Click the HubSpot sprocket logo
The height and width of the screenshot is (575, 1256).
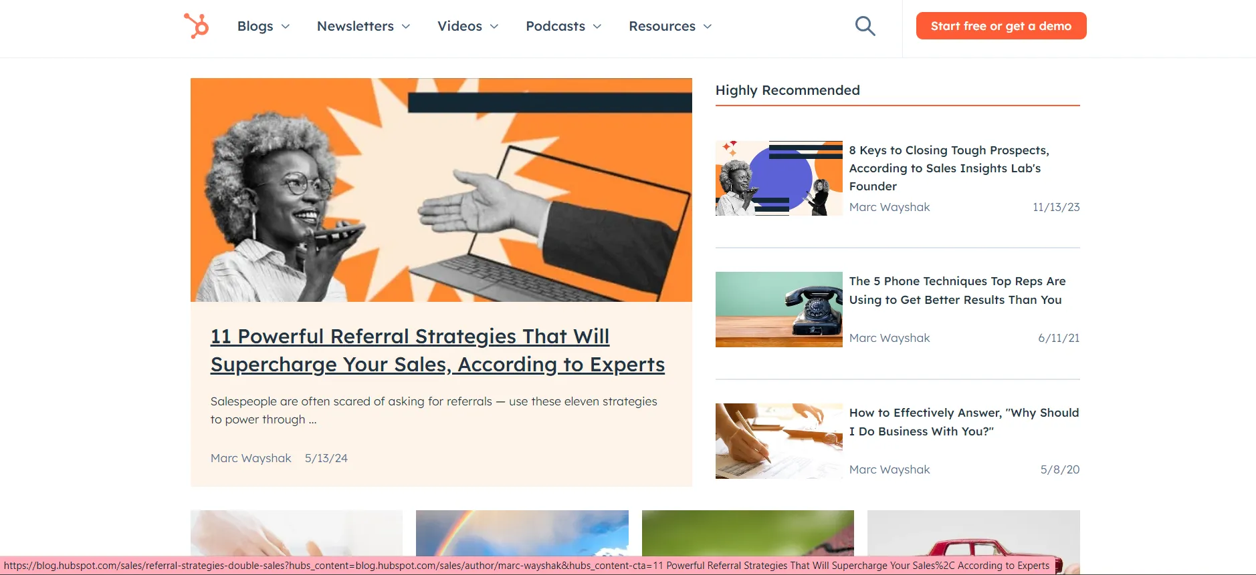[197, 26]
